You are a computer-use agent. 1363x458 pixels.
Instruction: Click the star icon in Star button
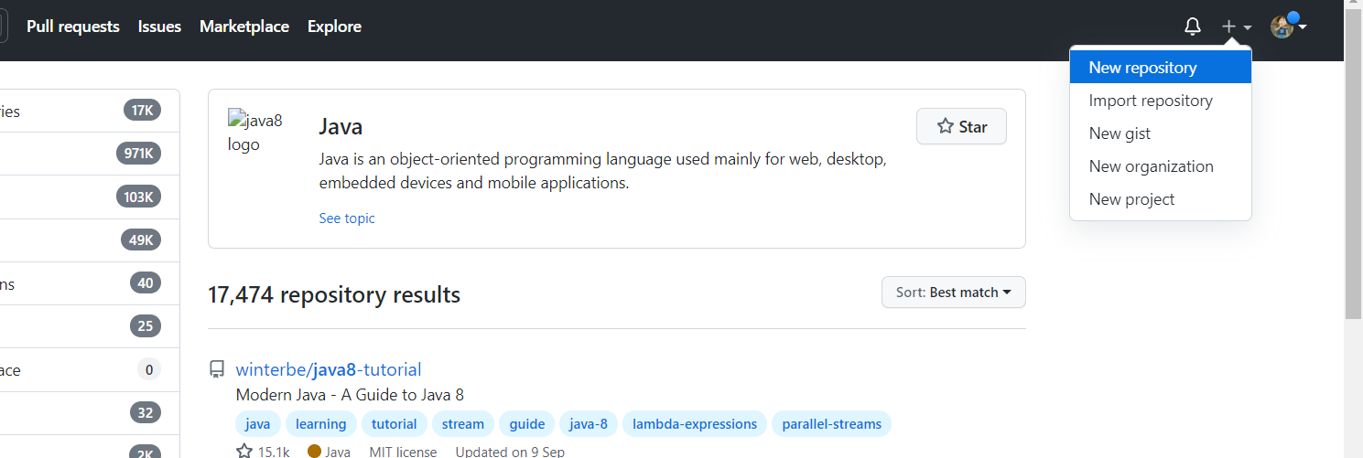pos(946,127)
